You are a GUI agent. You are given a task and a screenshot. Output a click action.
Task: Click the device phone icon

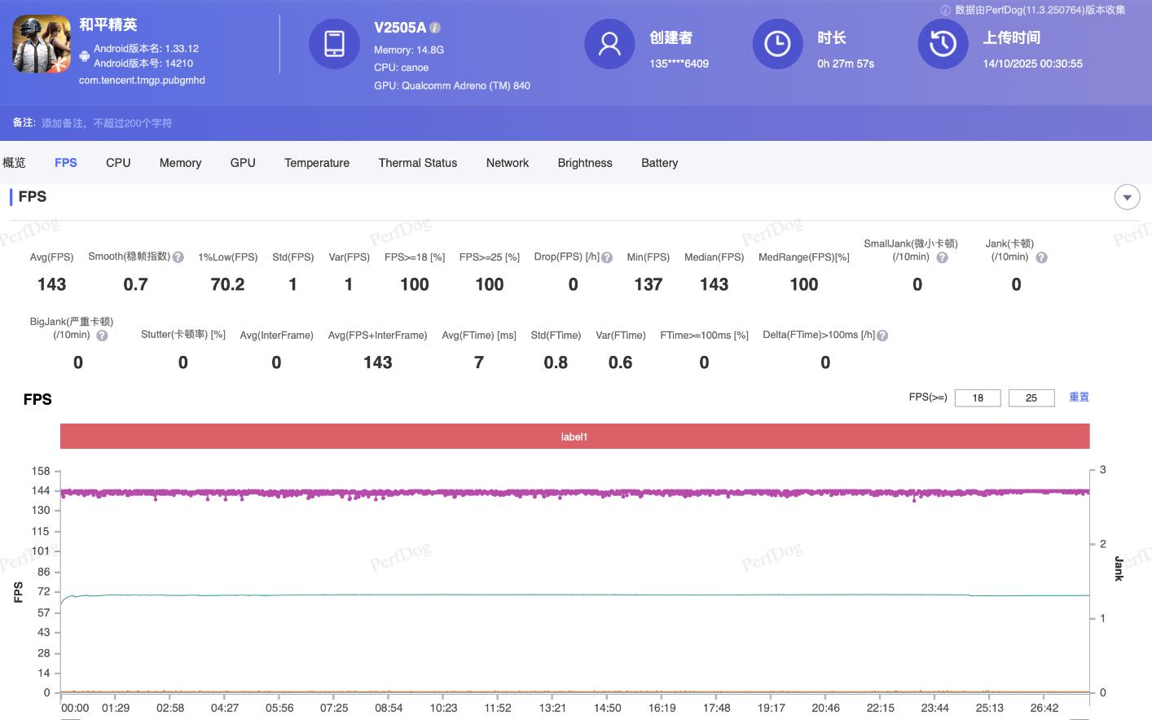pyautogui.click(x=334, y=44)
